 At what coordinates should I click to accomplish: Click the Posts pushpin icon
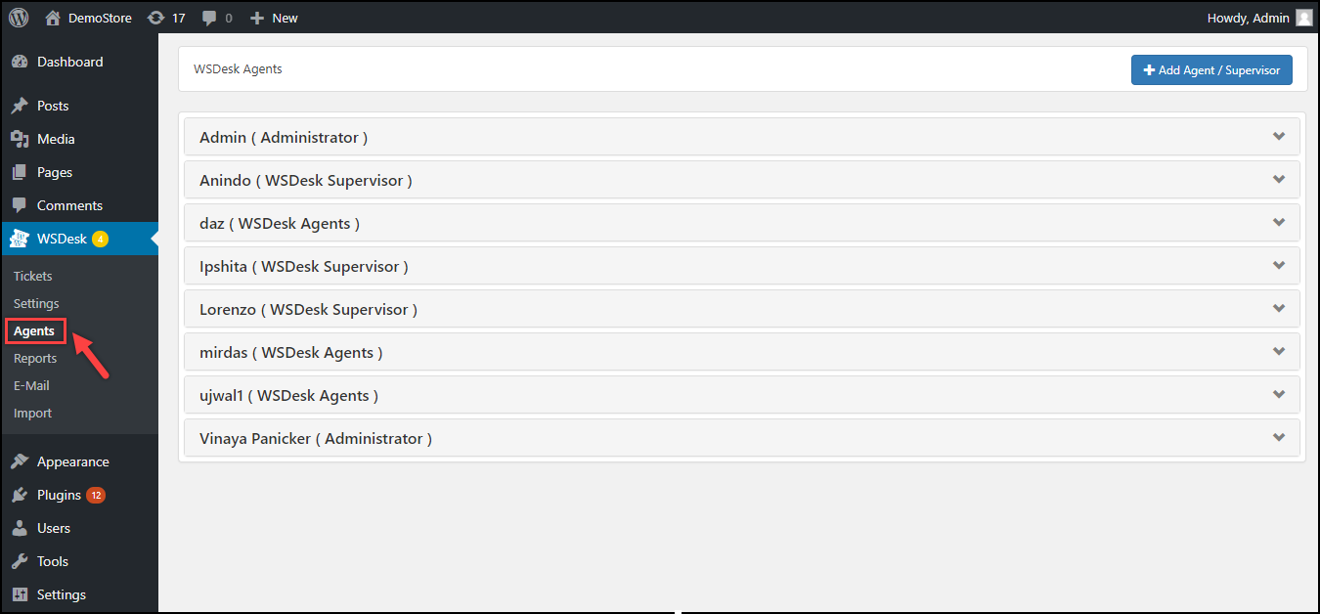tap(19, 106)
